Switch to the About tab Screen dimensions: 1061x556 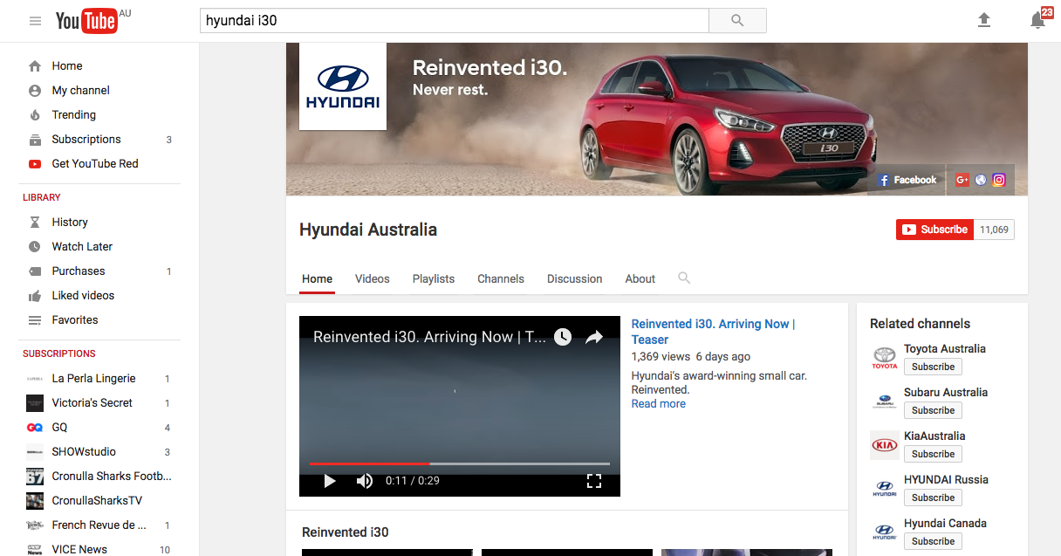tap(640, 279)
